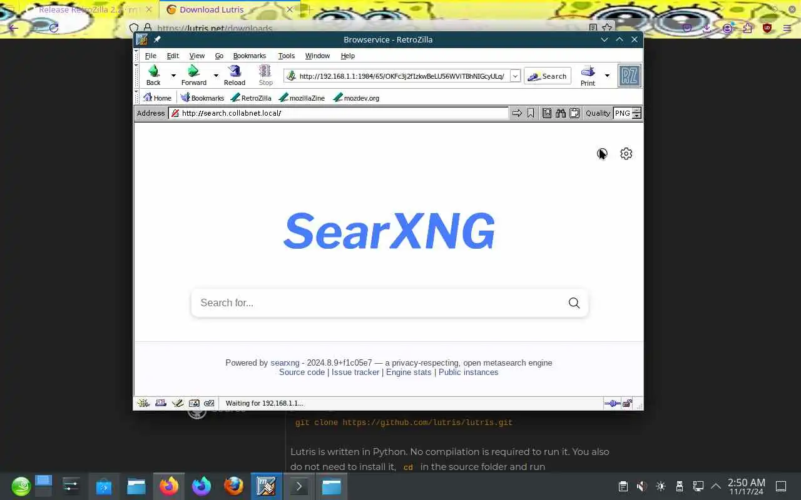
Task: Go back with the RetroZilla Back button
Action: pyautogui.click(x=153, y=76)
